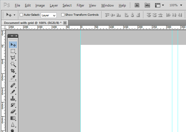The image size is (186, 132).
Task: Click the toolbox gripper handle bar
Action: pyautogui.click(x=13, y=39)
